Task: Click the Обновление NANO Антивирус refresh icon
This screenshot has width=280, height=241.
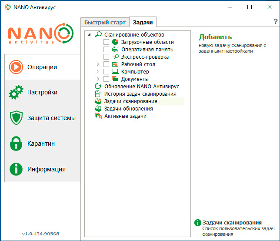Action: point(98,86)
